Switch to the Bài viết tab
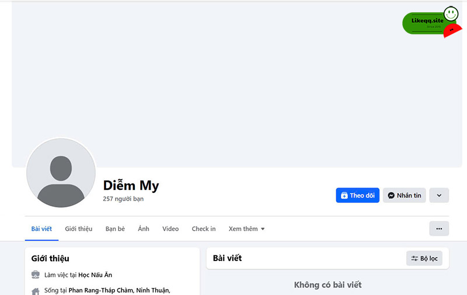 41,229
